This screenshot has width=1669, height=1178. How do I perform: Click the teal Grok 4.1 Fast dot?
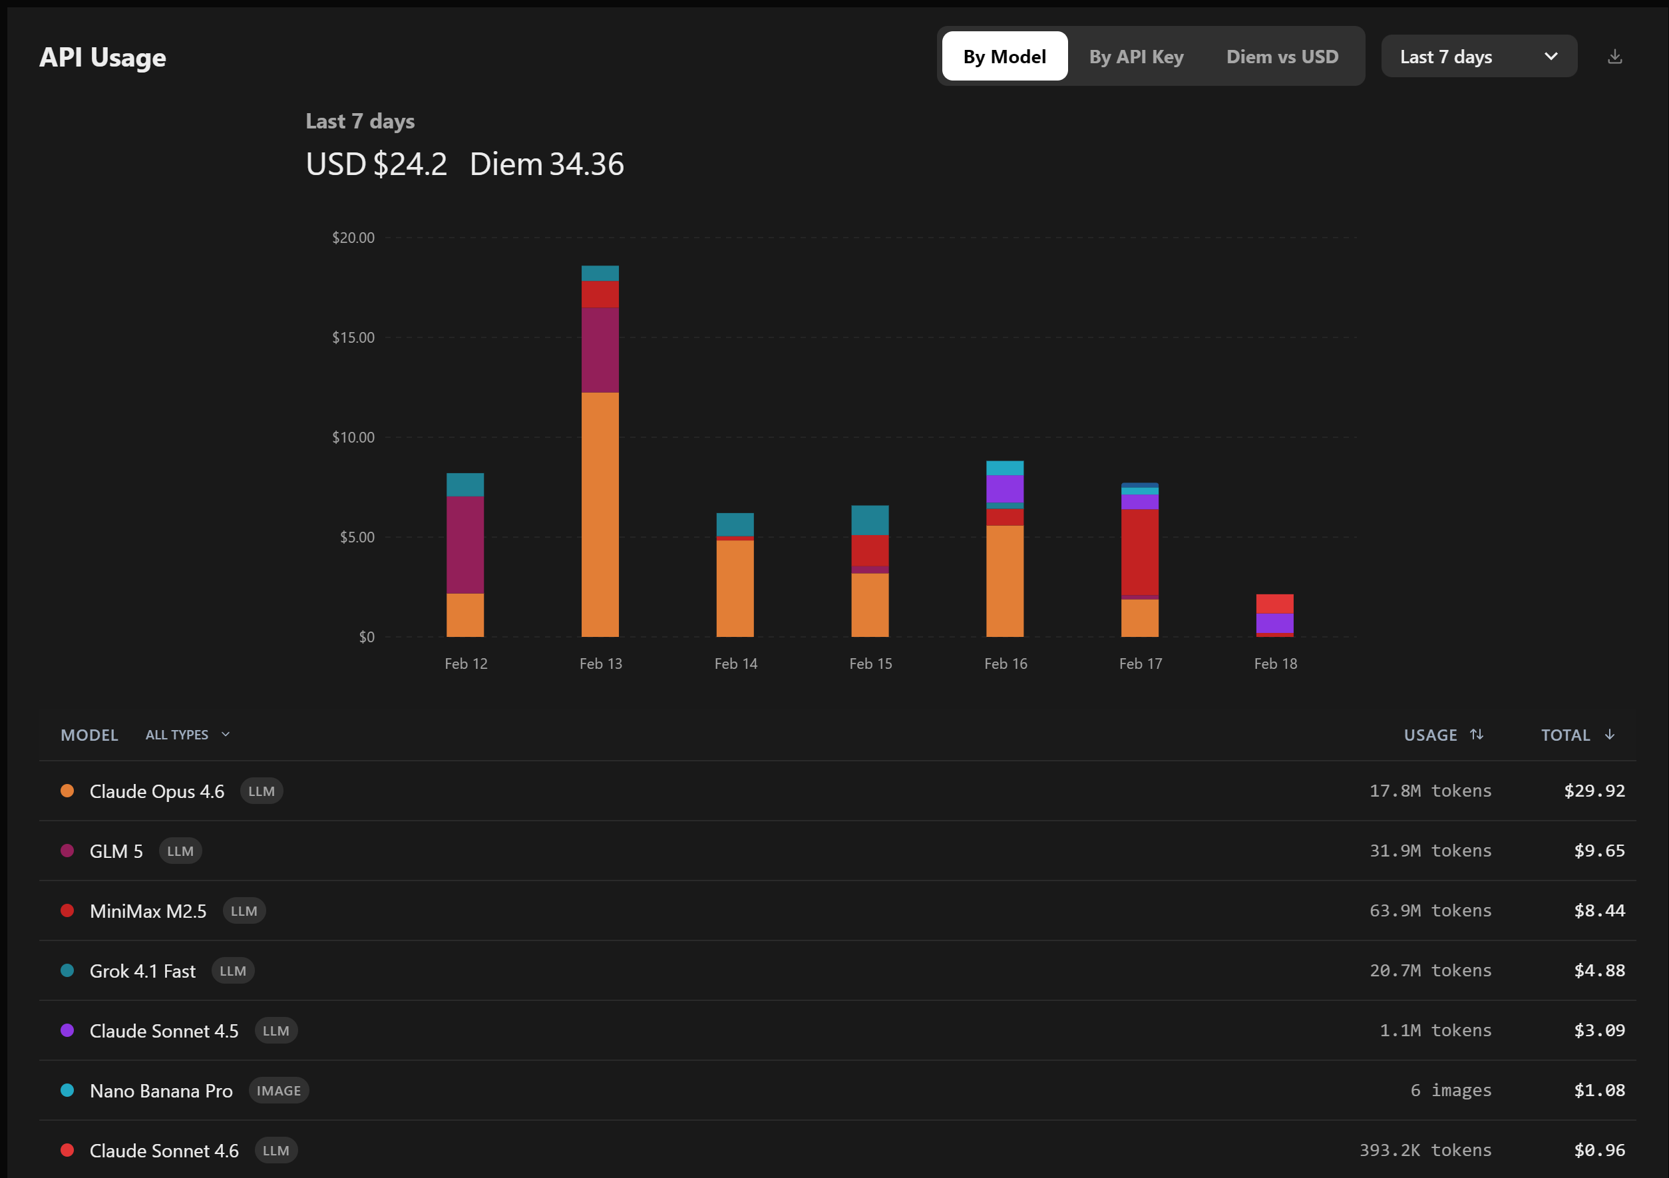click(x=67, y=971)
